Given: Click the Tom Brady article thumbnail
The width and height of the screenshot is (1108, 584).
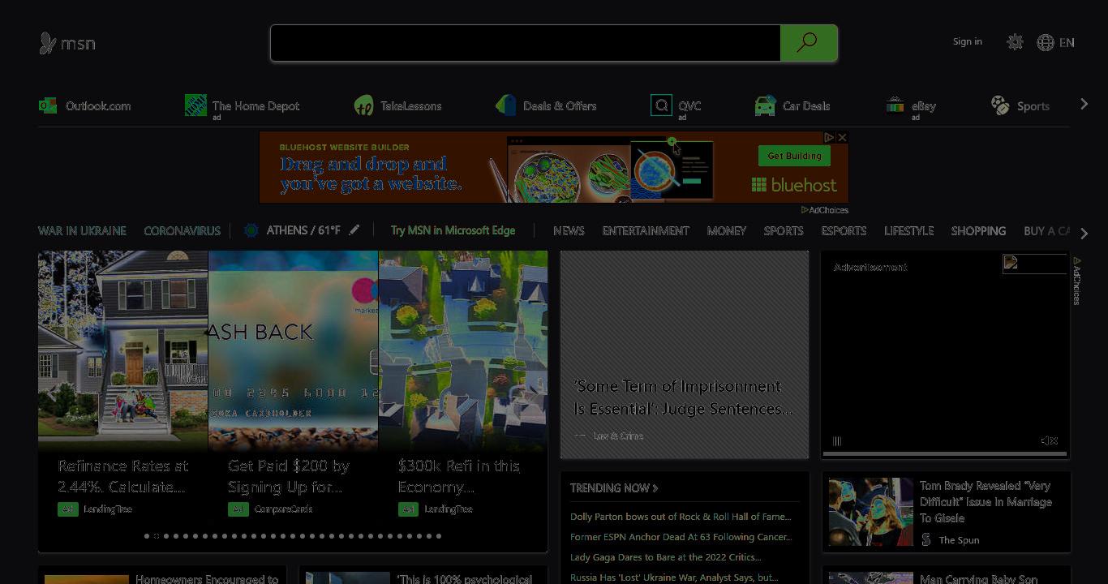Looking at the screenshot, I should point(871,512).
